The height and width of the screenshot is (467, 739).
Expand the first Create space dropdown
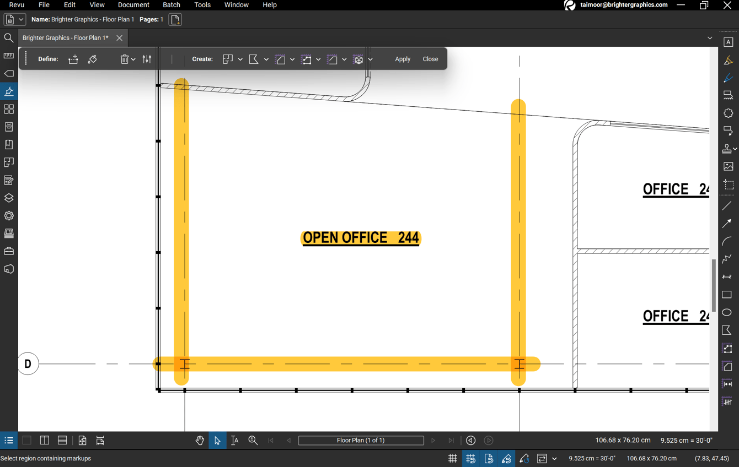click(x=240, y=59)
